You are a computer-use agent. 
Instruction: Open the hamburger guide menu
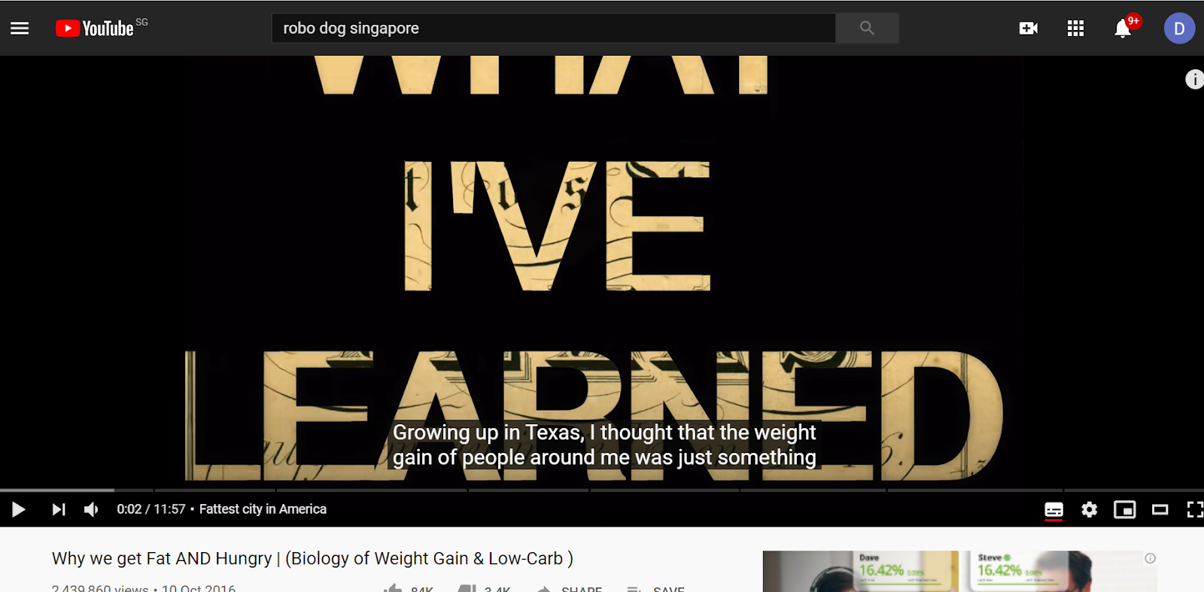point(20,29)
